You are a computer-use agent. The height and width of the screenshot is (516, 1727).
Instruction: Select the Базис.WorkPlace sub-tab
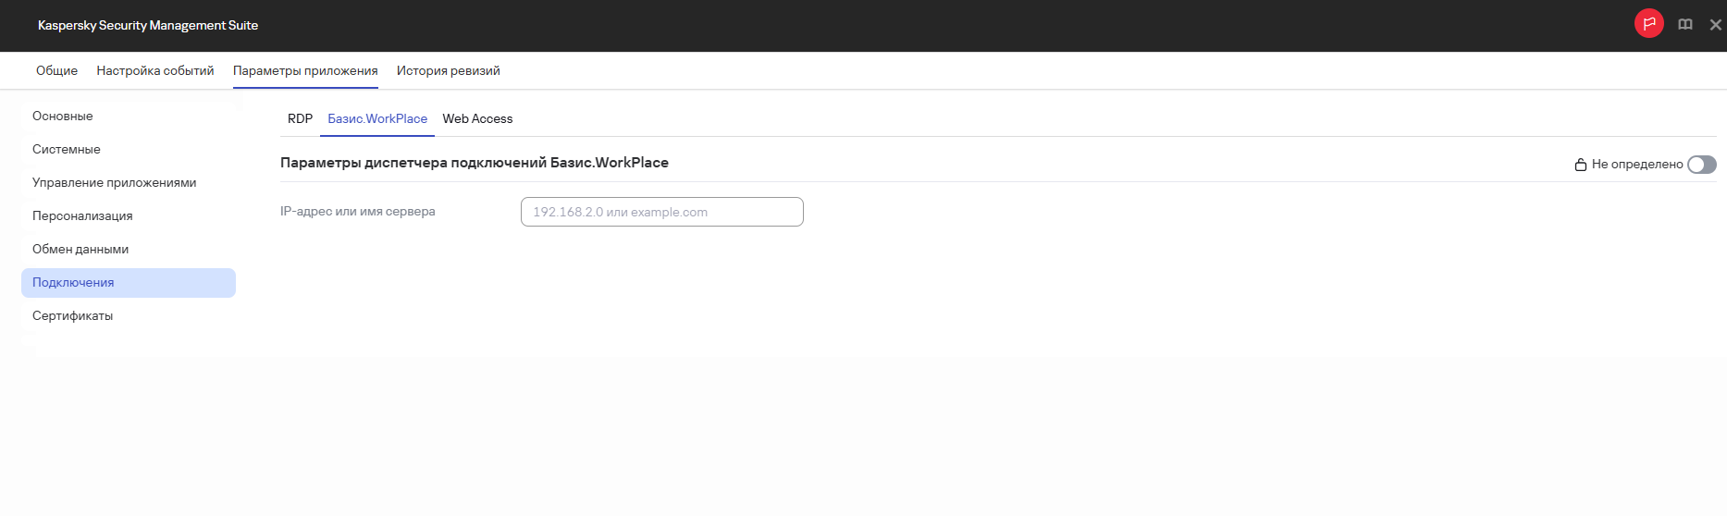tap(377, 118)
